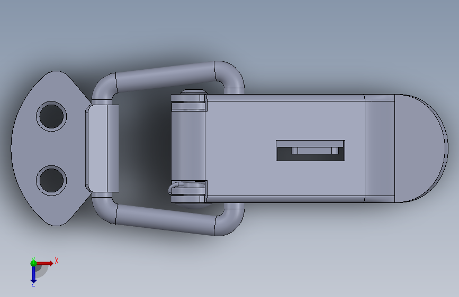Image resolution: width=459 pixels, height=297 pixels.
Task: Select the darker bent band near the lever end
Action: tap(380, 148)
